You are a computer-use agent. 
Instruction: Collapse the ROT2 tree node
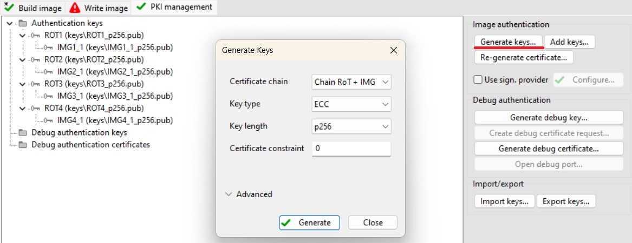tap(22, 60)
